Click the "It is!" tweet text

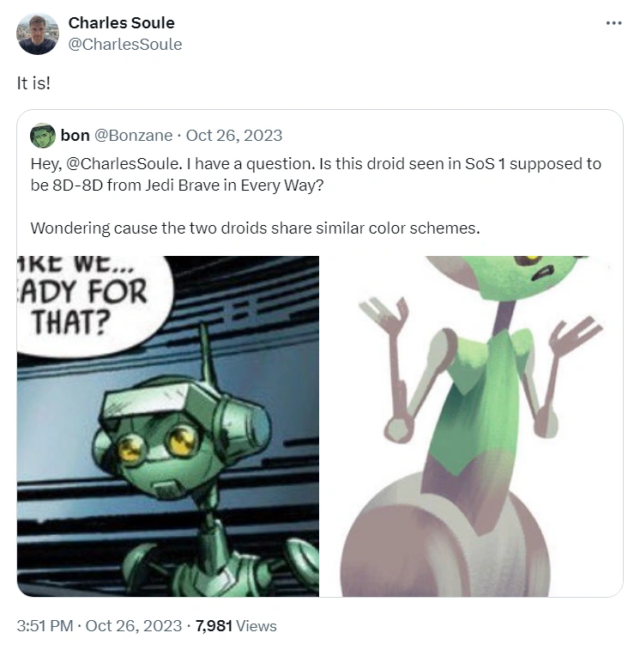coord(33,83)
